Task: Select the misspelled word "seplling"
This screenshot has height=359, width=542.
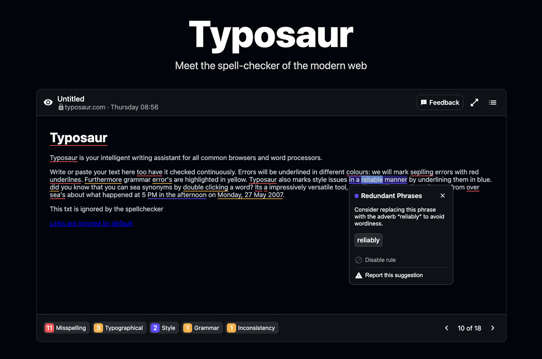Action: [422, 172]
